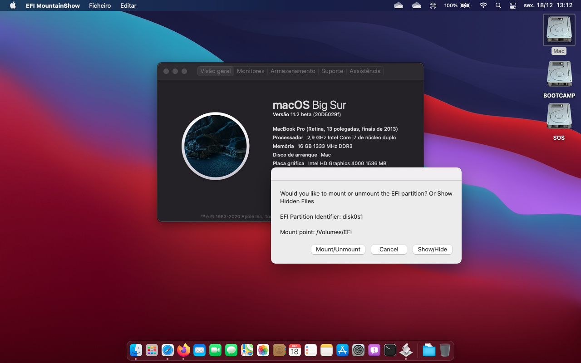Launch Firefox from the Dock
The height and width of the screenshot is (363, 581).
tap(183, 350)
